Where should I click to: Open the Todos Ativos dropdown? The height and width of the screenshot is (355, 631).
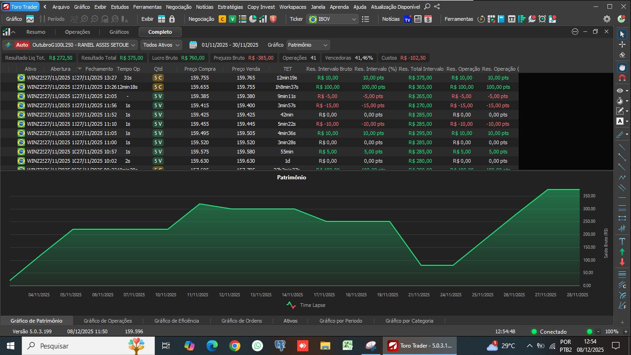[161, 45]
